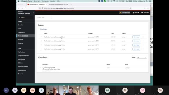The width and height of the screenshot is (169, 95).
Task: Click the GB participant avatar
Action: click(x=160, y=90)
